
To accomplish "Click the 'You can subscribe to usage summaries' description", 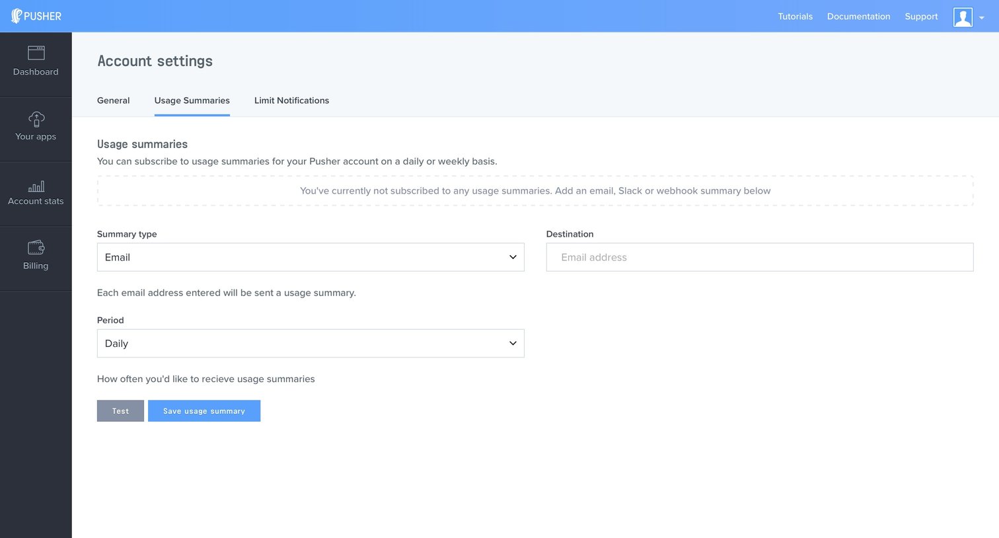I will click(x=297, y=161).
